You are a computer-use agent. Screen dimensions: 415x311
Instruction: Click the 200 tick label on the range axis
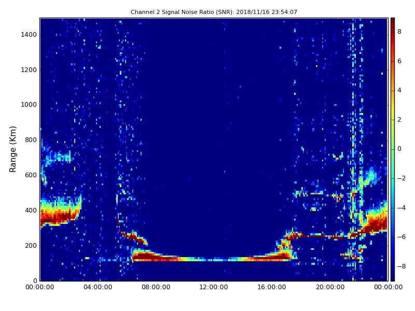click(31, 245)
